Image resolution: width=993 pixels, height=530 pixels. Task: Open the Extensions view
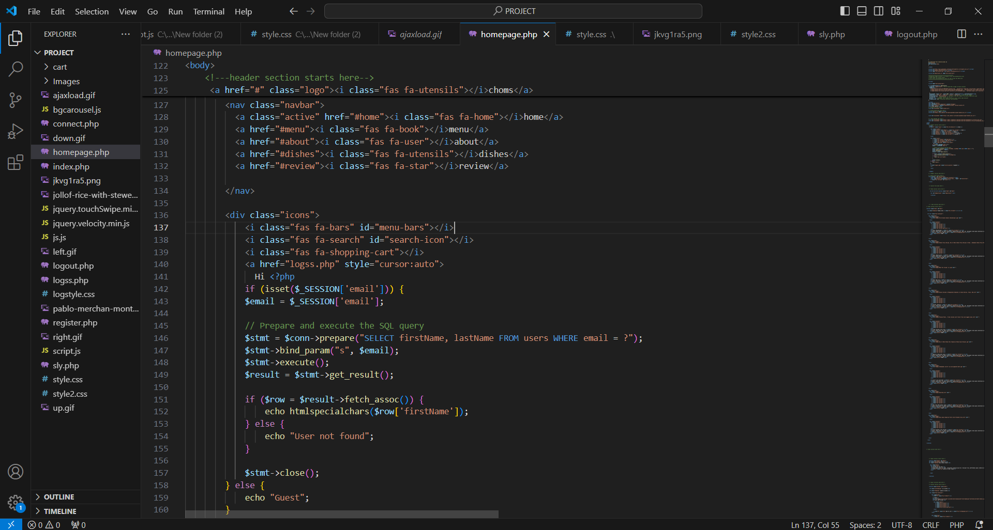16,163
